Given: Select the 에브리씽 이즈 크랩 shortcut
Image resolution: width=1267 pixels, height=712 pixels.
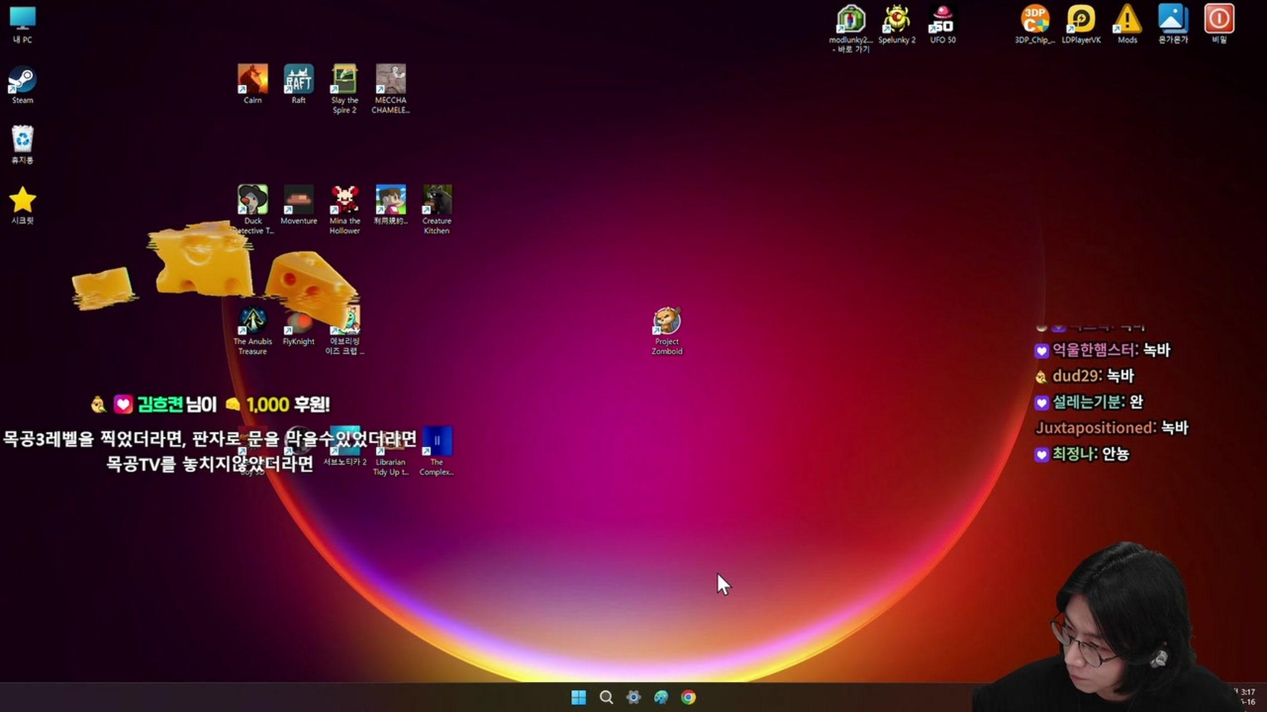Looking at the screenshot, I should coord(345,330).
